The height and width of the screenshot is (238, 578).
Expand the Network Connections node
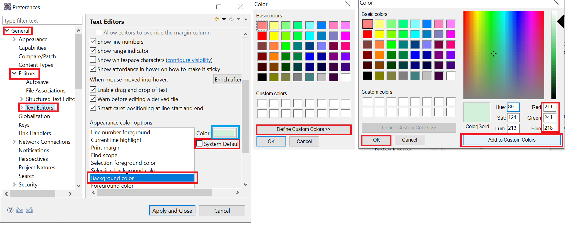point(14,142)
